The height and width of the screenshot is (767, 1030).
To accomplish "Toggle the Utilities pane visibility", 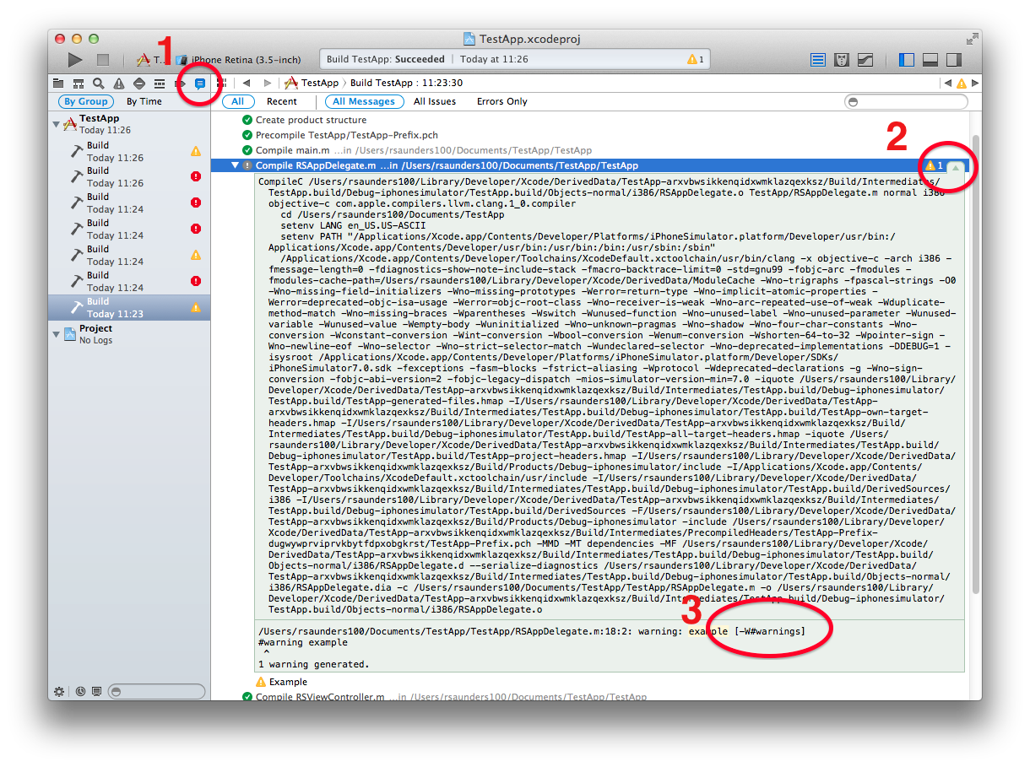I will (954, 60).
